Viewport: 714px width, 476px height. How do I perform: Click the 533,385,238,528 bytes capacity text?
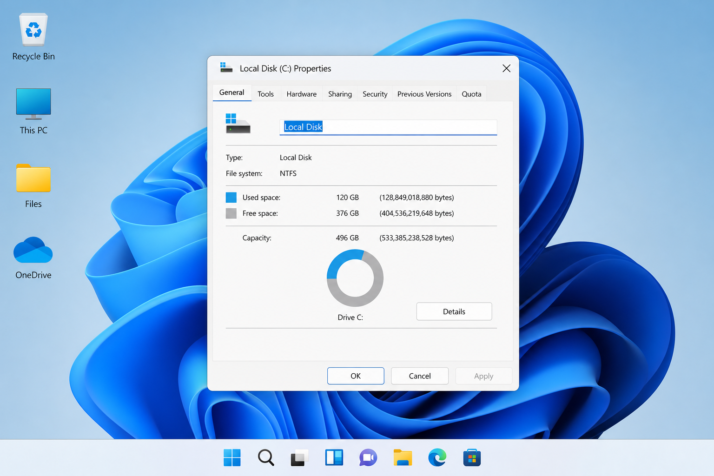(x=417, y=238)
